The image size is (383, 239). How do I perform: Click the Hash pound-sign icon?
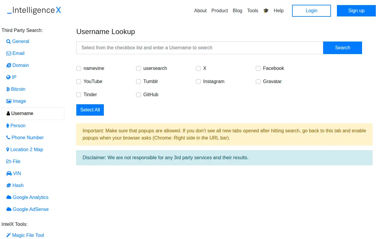click(x=9, y=186)
